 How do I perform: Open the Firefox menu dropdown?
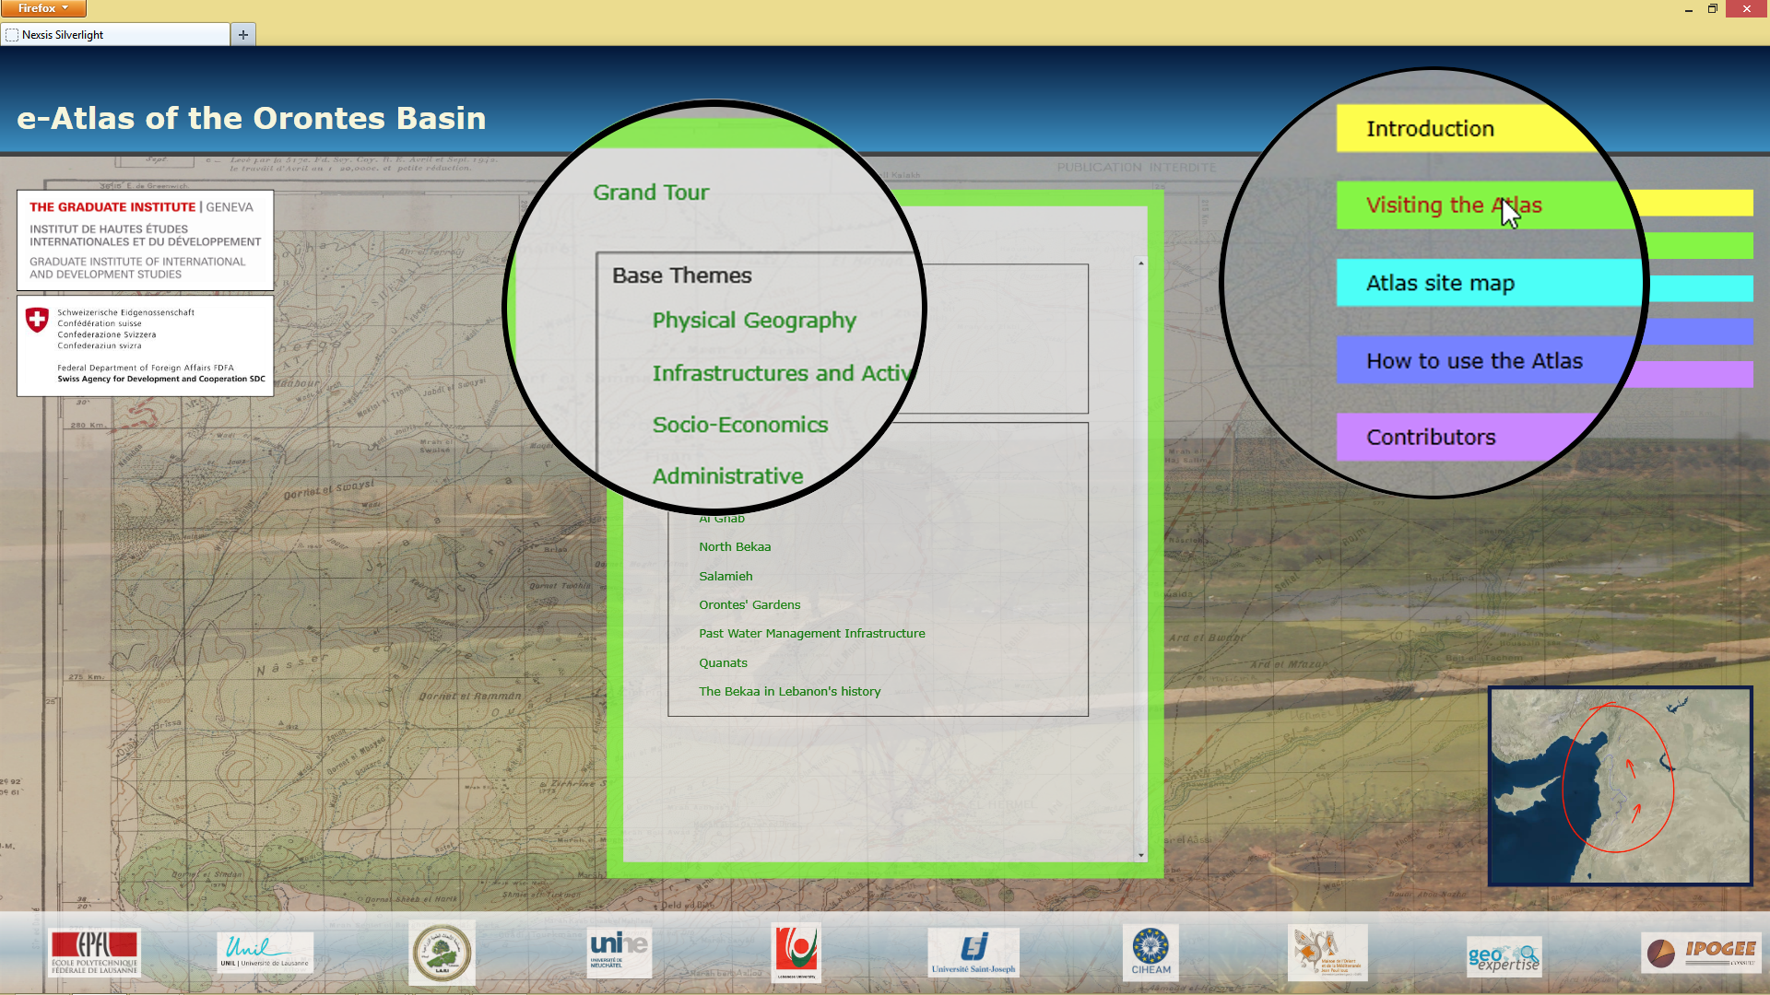pyautogui.click(x=43, y=8)
